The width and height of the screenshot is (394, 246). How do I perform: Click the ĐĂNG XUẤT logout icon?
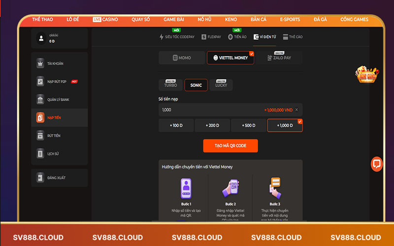pos(40,178)
